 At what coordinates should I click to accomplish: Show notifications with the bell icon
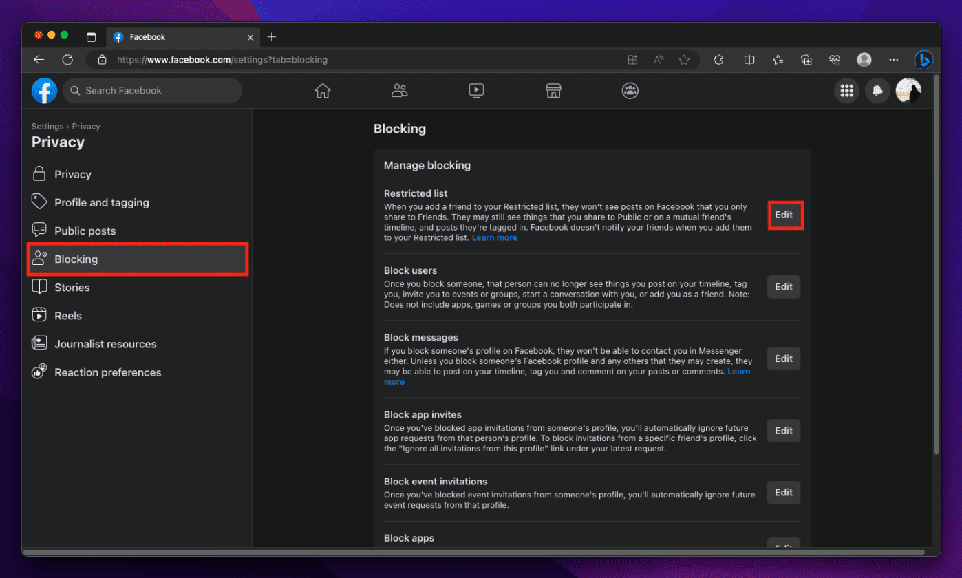click(877, 91)
